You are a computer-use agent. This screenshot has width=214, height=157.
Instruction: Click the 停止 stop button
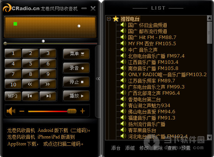click(76, 82)
